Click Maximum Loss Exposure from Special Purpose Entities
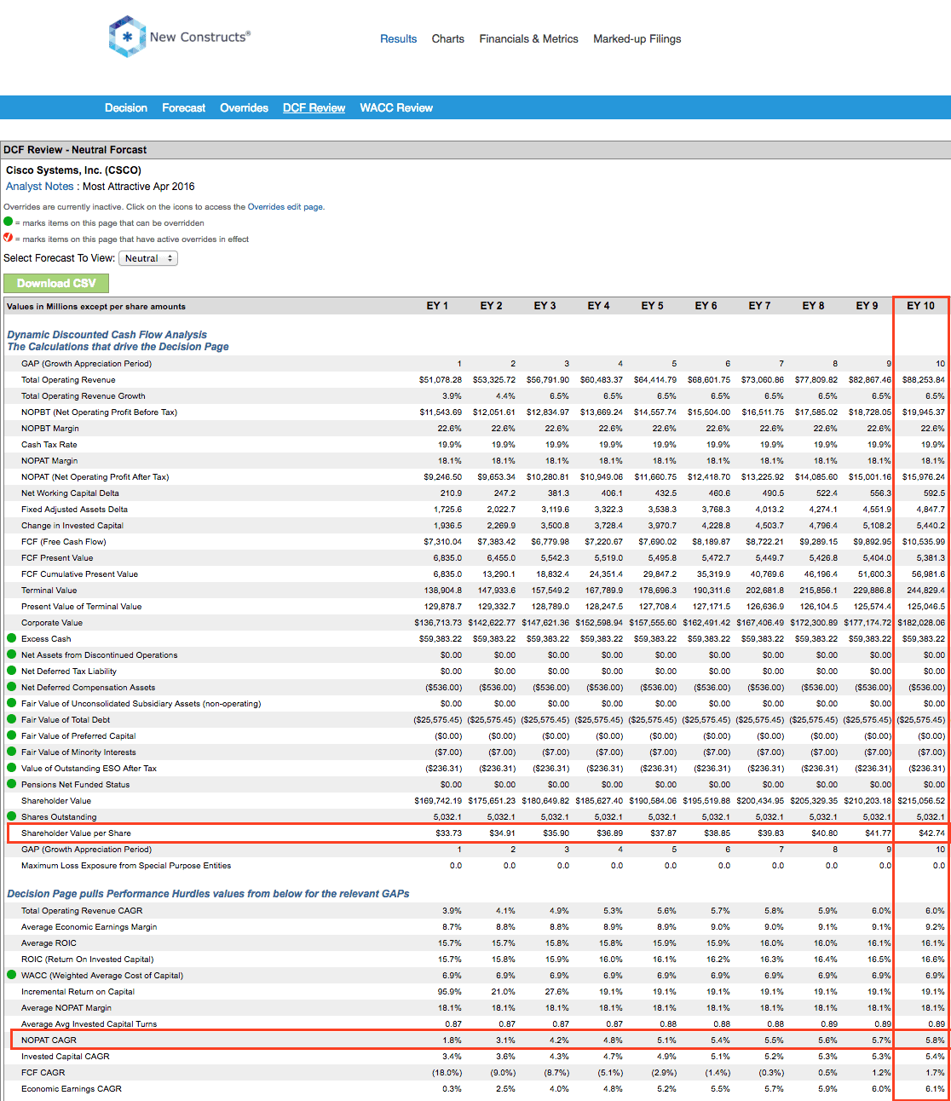The height and width of the screenshot is (1101, 951). (126, 866)
